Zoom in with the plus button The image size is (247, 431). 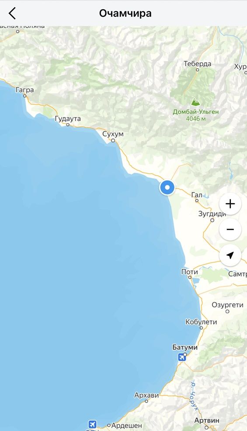click(x=230, y=204)
